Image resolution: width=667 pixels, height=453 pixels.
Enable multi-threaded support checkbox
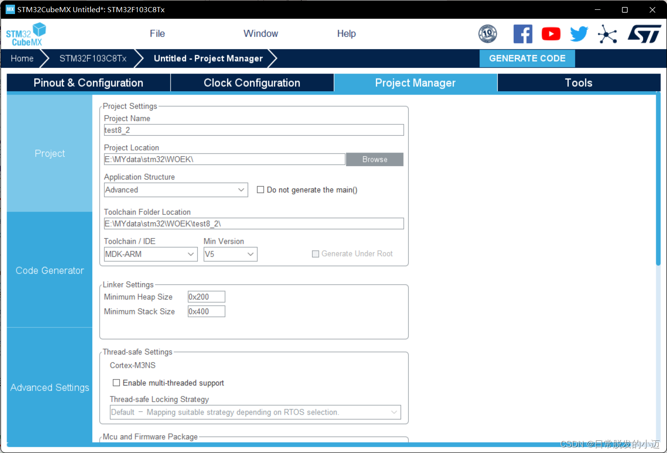(x=116, y=383)
